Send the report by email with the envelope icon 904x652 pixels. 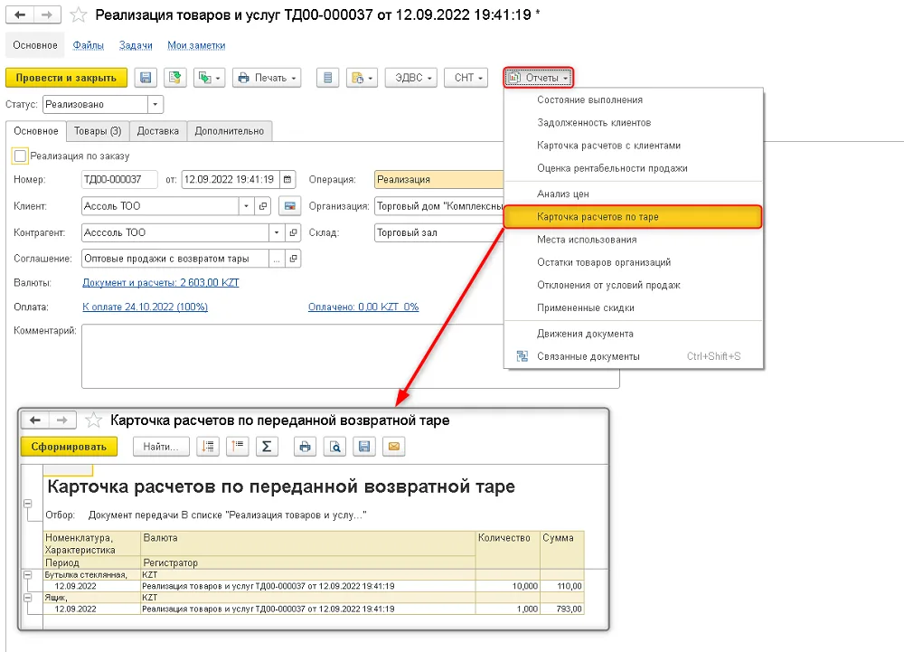394,447
